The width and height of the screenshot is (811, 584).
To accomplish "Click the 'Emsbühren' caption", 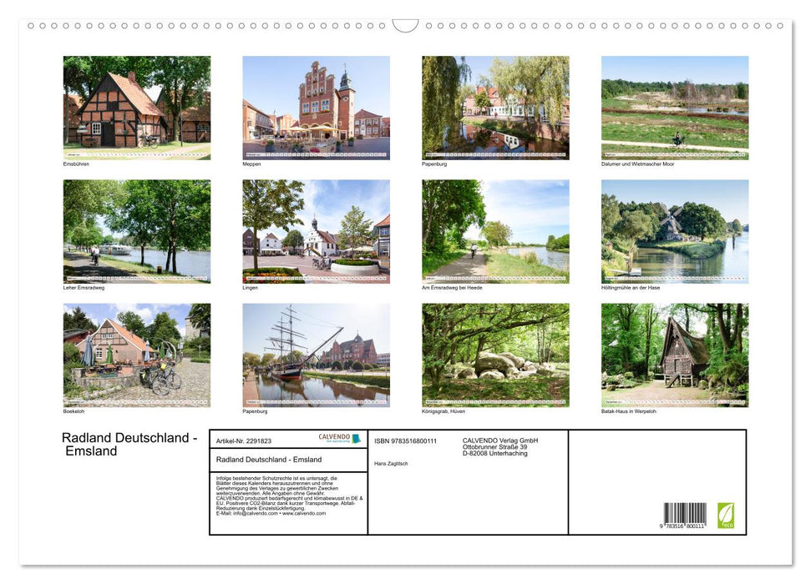I will point(76,164).
